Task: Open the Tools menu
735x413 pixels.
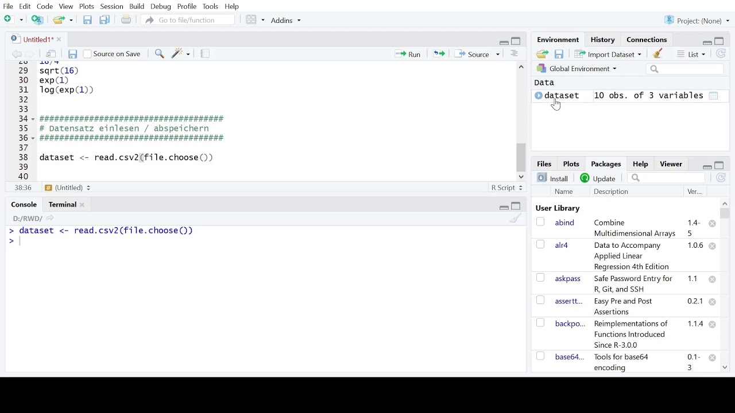Action: point(210,6)
